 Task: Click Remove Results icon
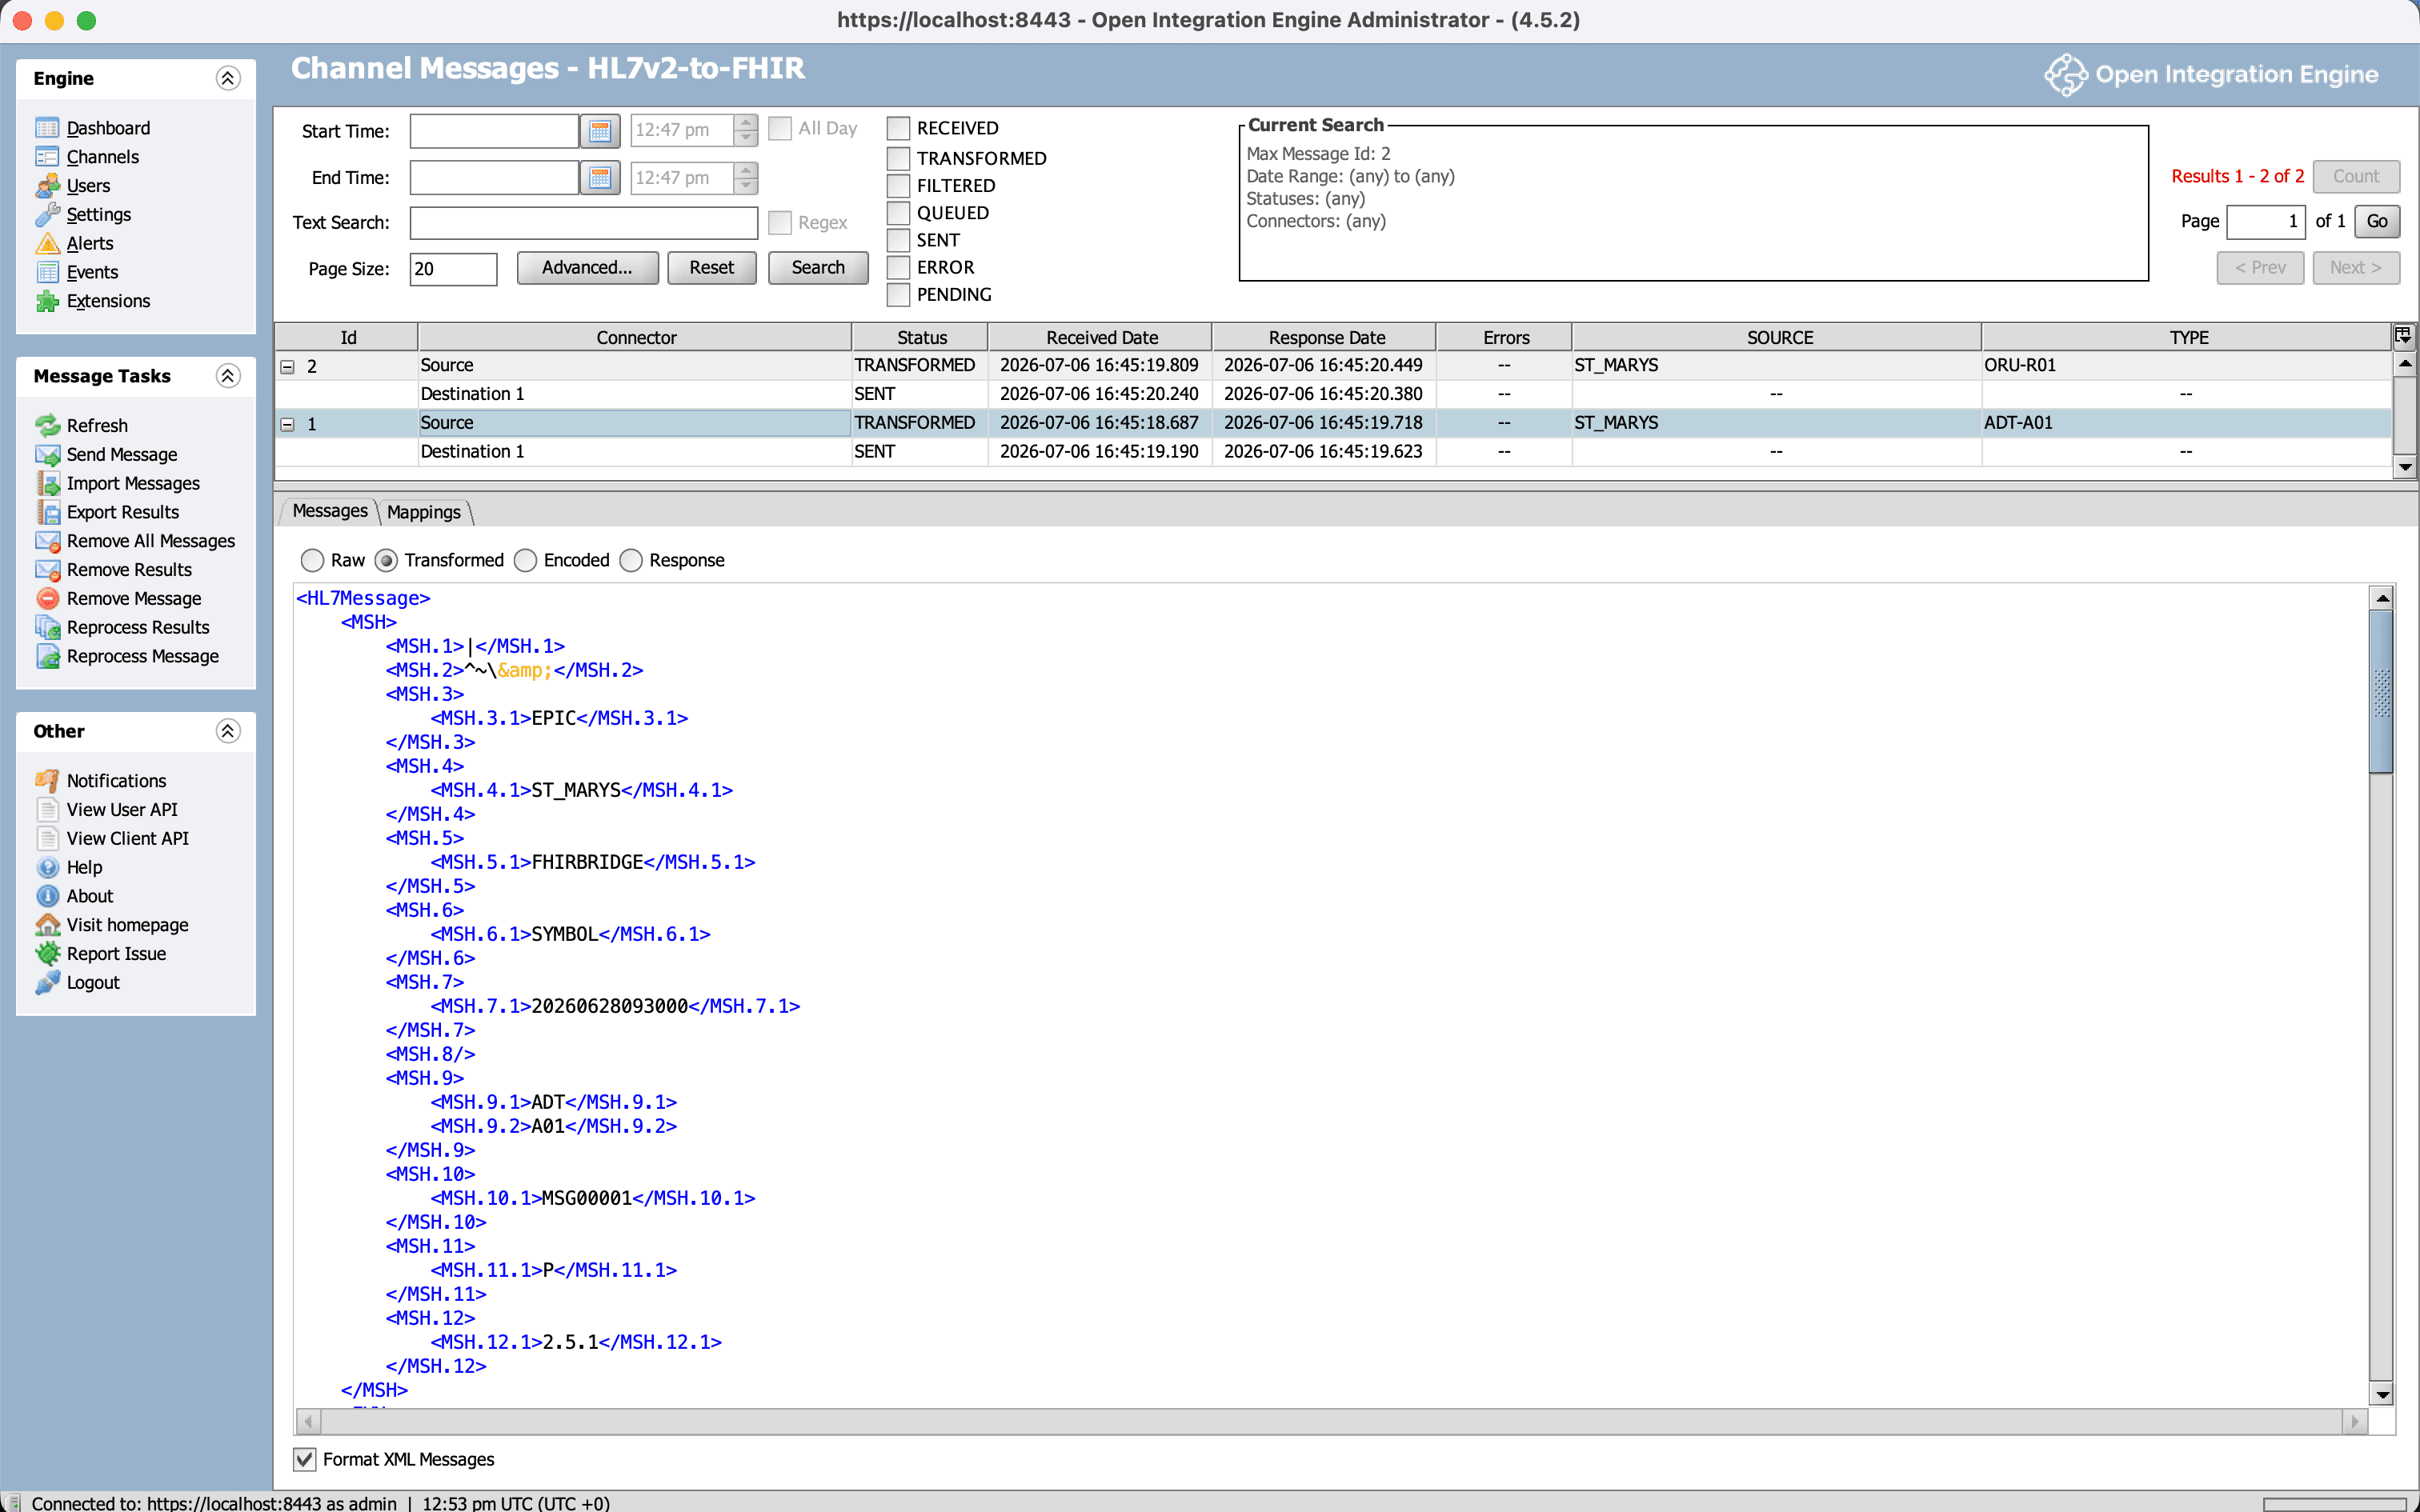(47, 570)
